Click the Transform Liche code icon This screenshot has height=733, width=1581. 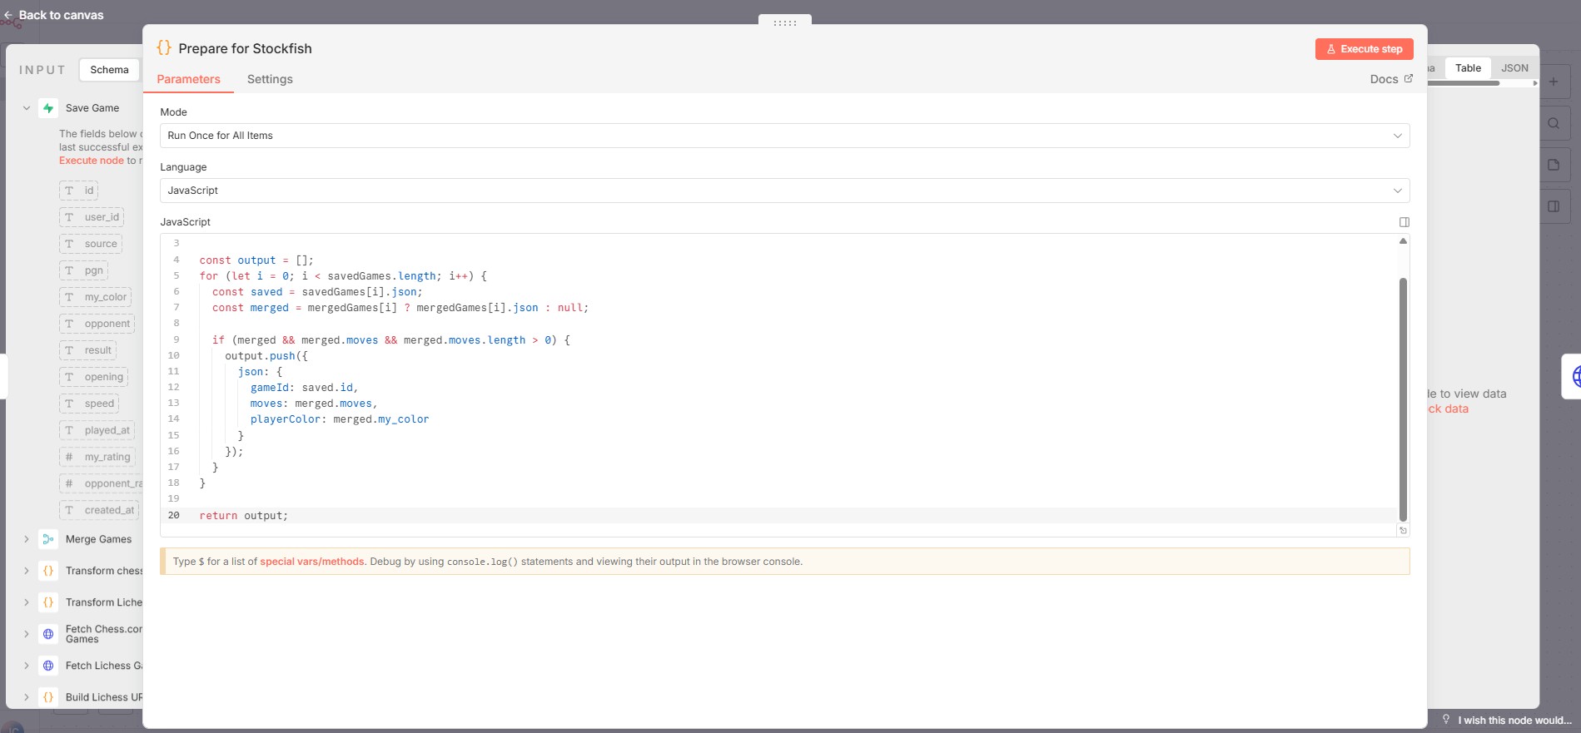[48, 602]
